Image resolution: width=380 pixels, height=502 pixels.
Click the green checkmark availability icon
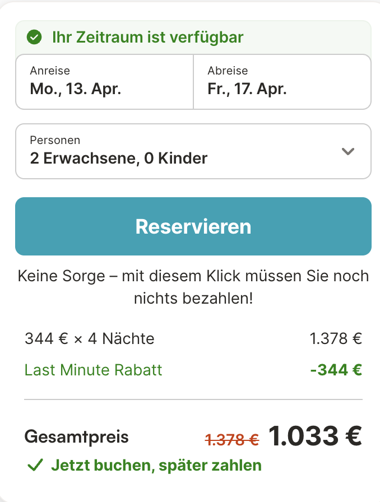click(35, 37)
